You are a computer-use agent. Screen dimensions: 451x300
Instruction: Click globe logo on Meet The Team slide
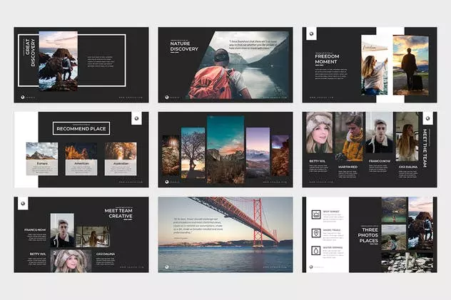427,118
